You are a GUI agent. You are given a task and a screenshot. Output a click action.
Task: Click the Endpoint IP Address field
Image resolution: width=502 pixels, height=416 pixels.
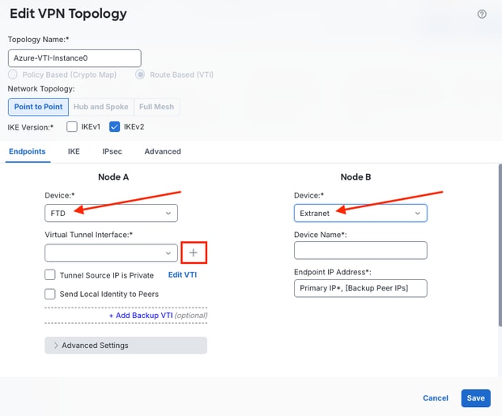pos(360,288)
